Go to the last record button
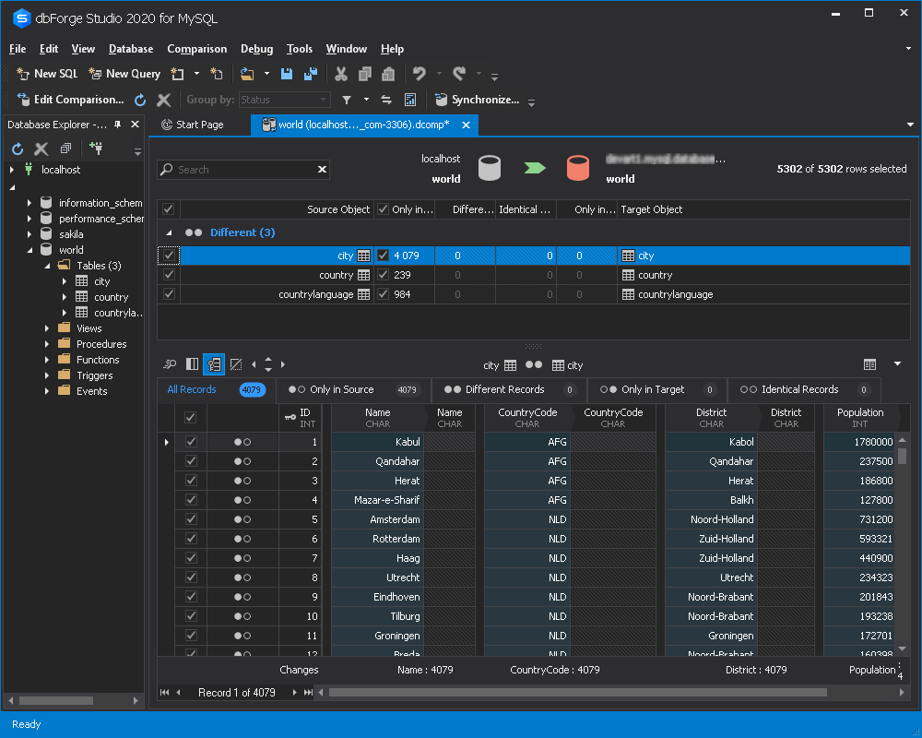The height and width of the screenshot is (738, 922). point(308,693)
